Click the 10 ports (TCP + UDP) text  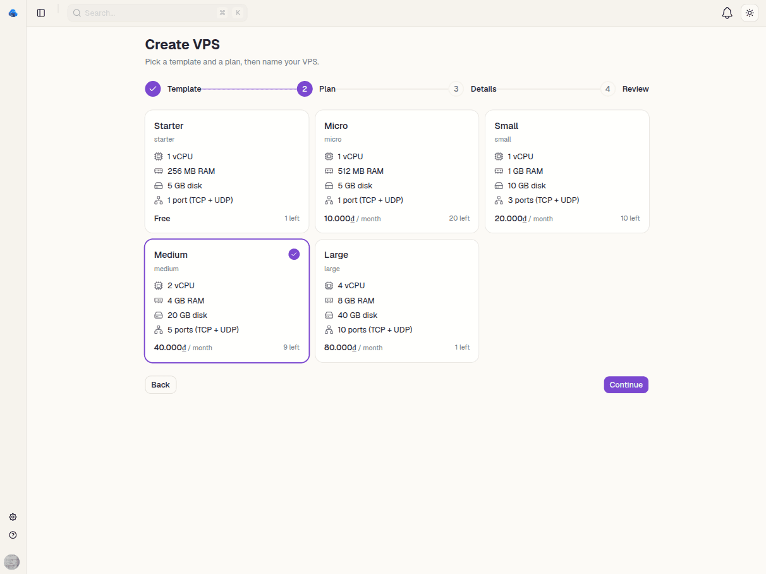click(x=375, y=330)
